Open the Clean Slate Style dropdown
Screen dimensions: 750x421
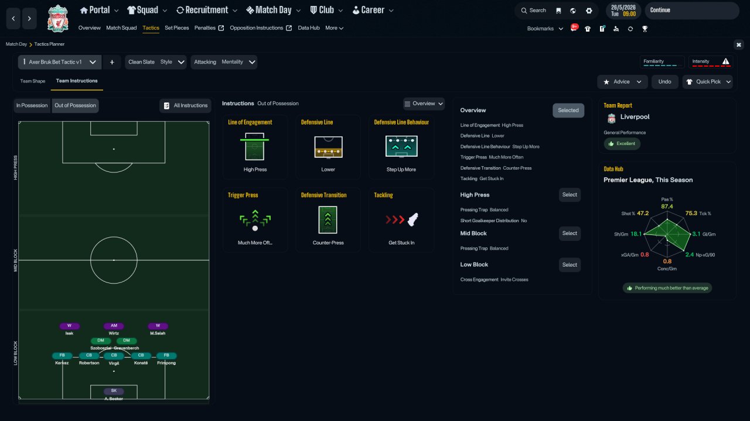(x=156, y=62)
